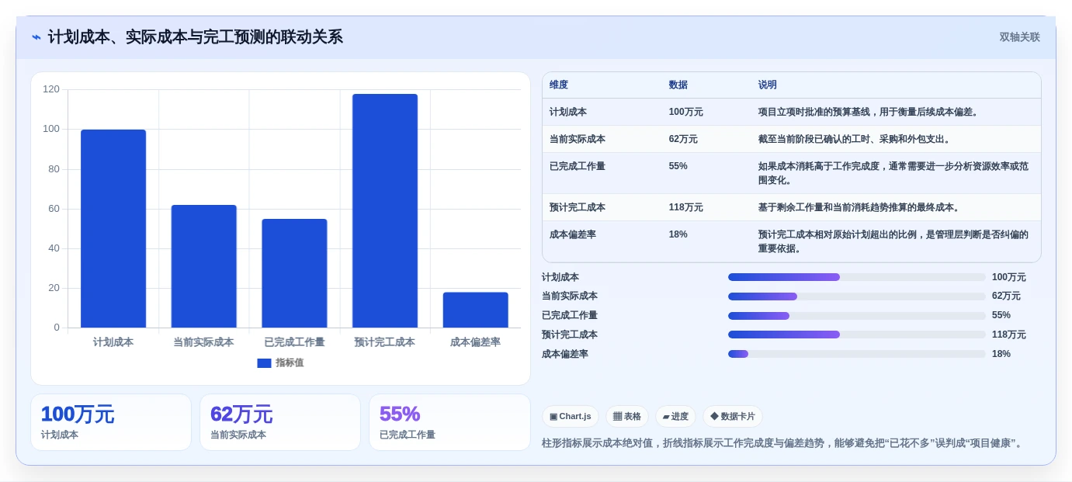Viewport: 1072px width, 482px height.
Task: Click the description starting with 项目立项时批准
Action: (869, 112)
